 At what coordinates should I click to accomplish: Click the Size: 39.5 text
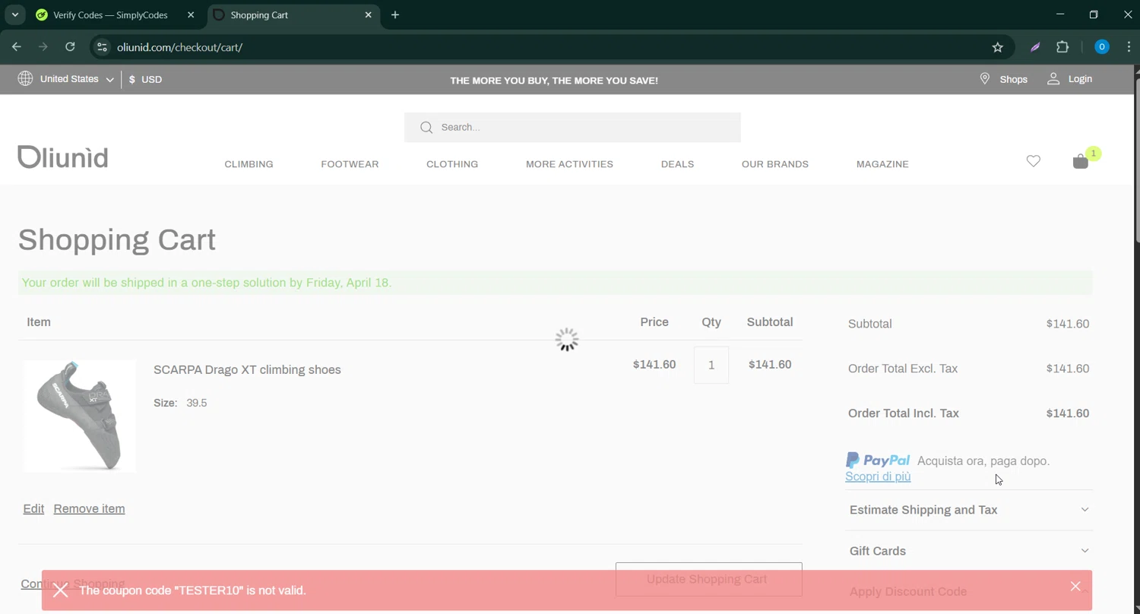pyautogui.click(x=180, y=404)
